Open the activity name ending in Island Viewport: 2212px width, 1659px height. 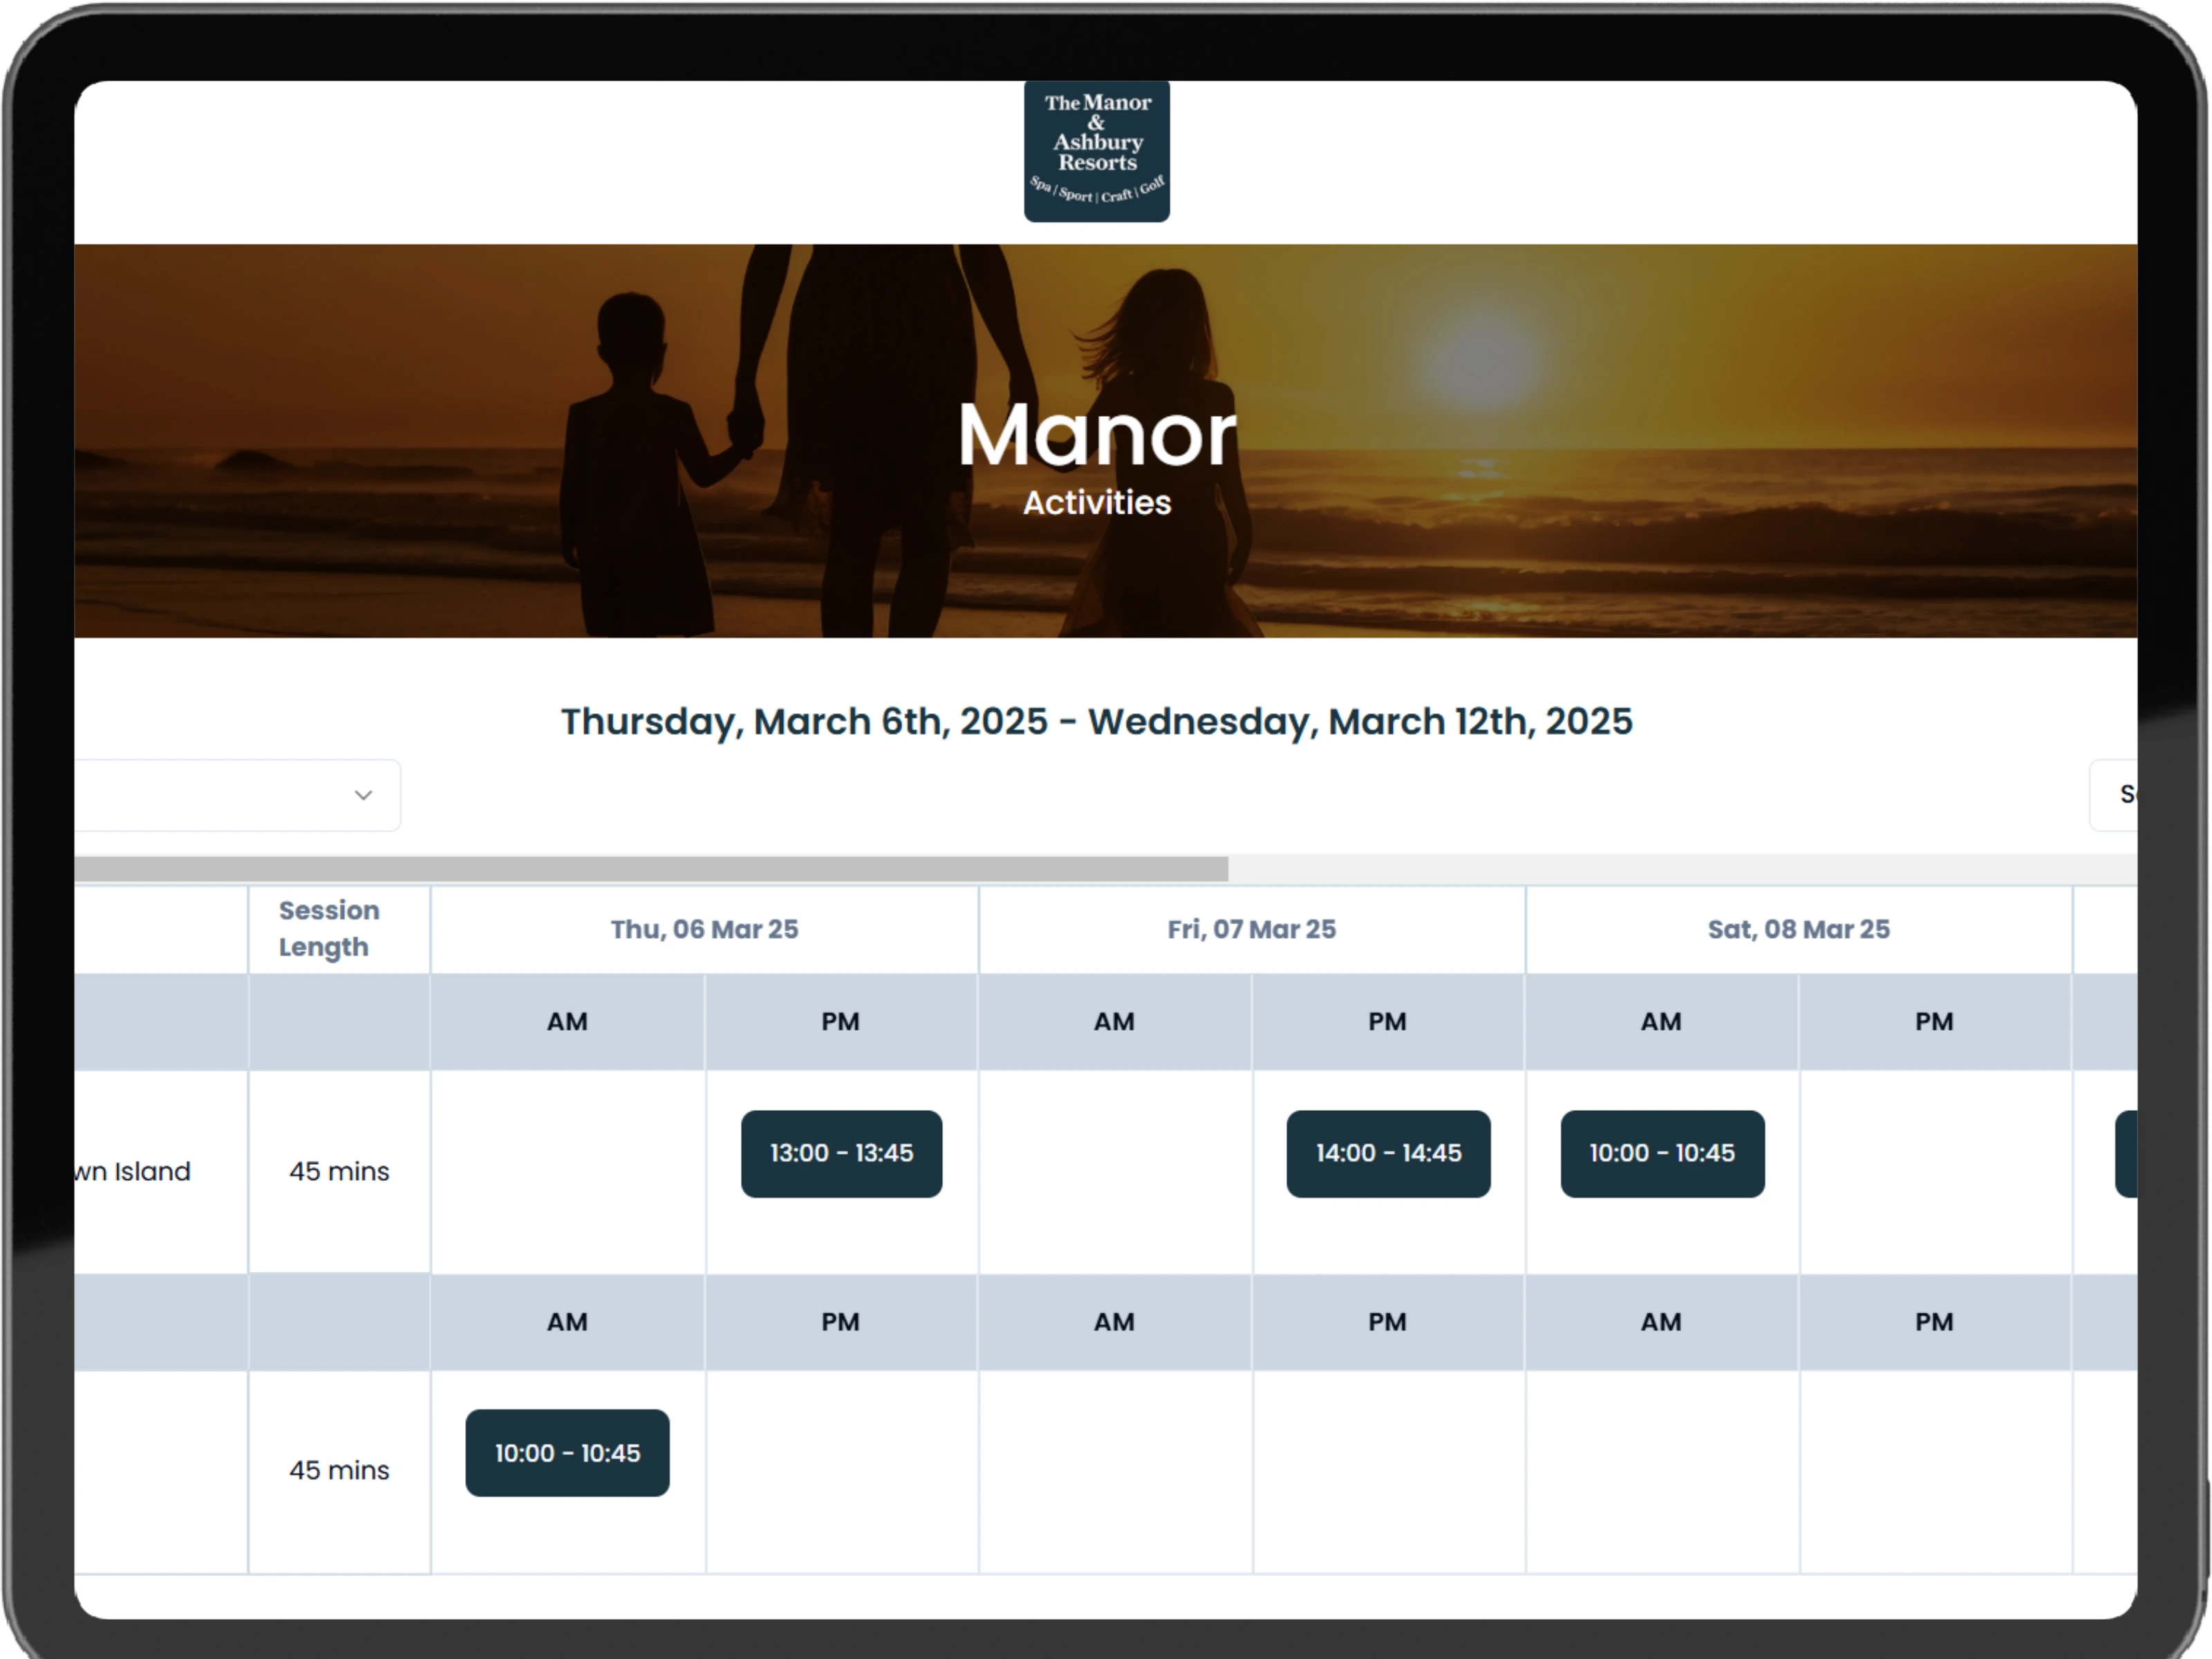133,1171
